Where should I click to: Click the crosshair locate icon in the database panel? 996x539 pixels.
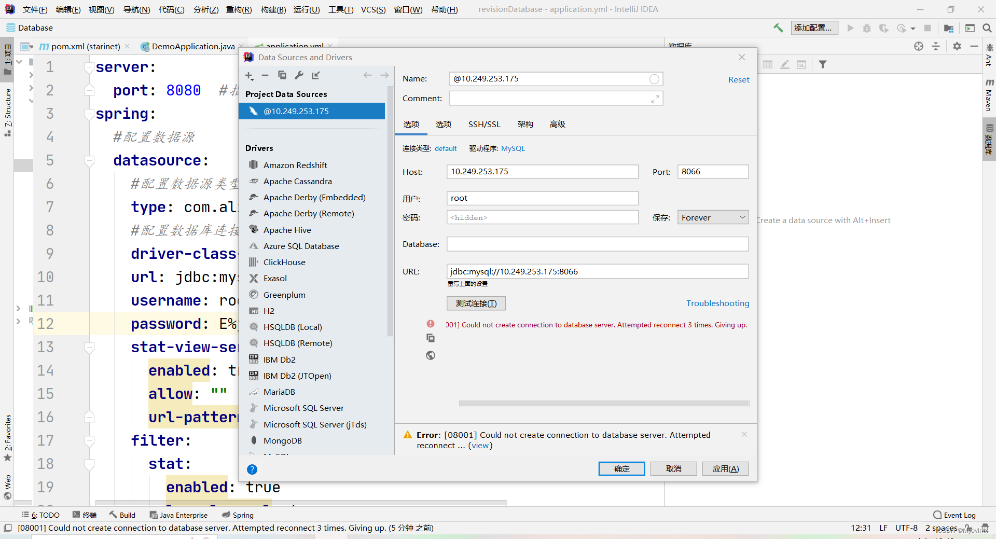click(x=919, y=46)
